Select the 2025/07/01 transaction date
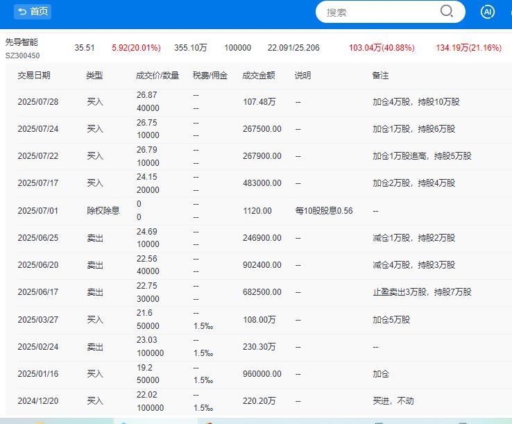 38,211
